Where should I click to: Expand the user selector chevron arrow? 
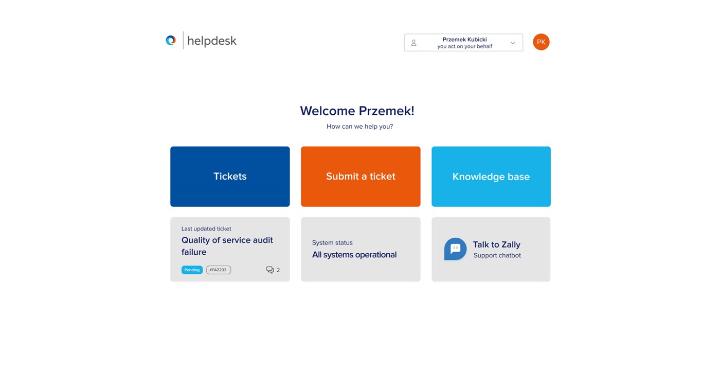(x=513, y=43)
